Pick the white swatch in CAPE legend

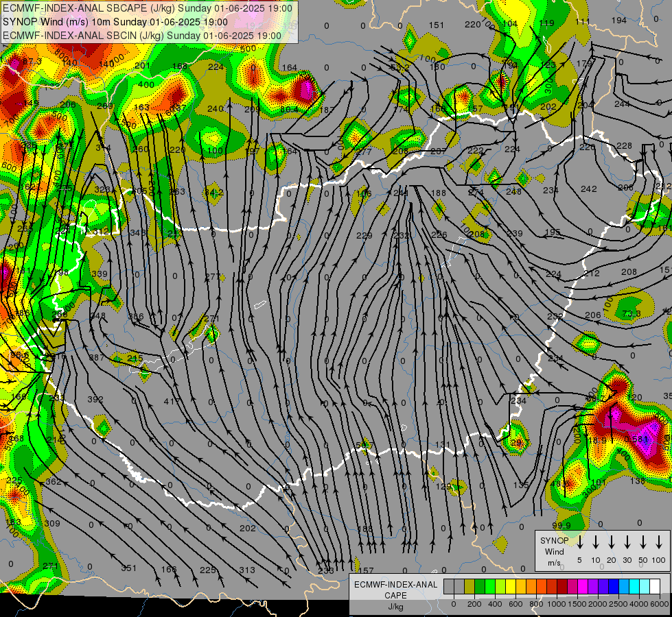(x=655, y=587)
